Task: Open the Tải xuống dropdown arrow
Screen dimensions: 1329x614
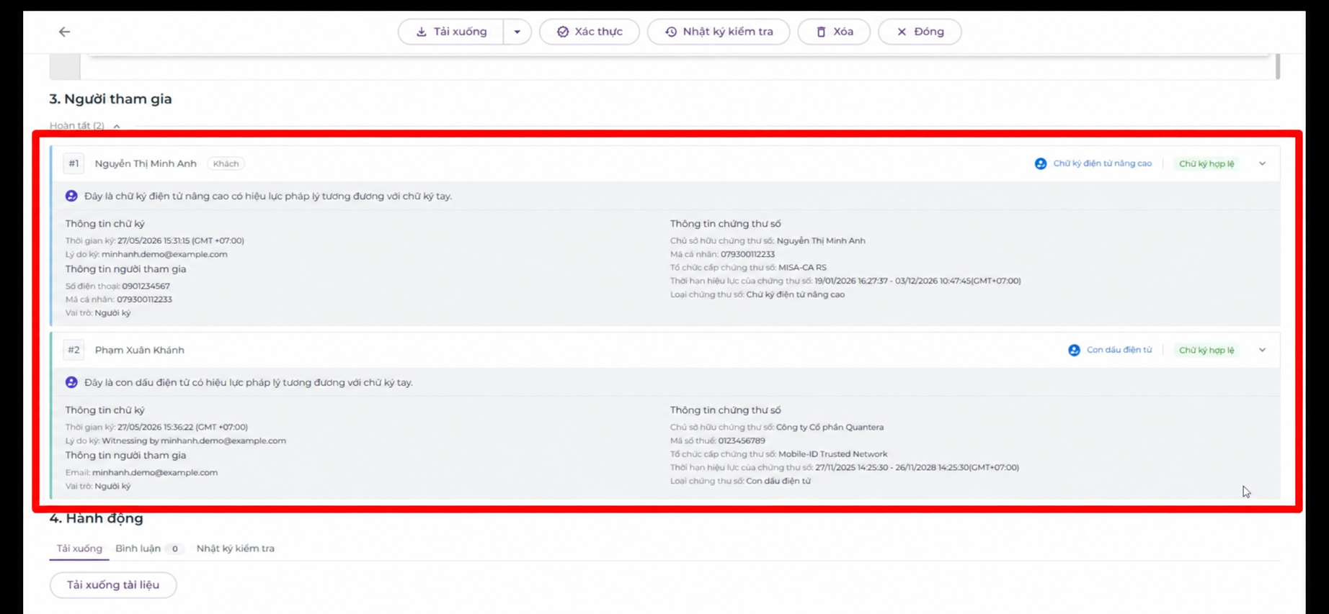Action: coord(517,32)
